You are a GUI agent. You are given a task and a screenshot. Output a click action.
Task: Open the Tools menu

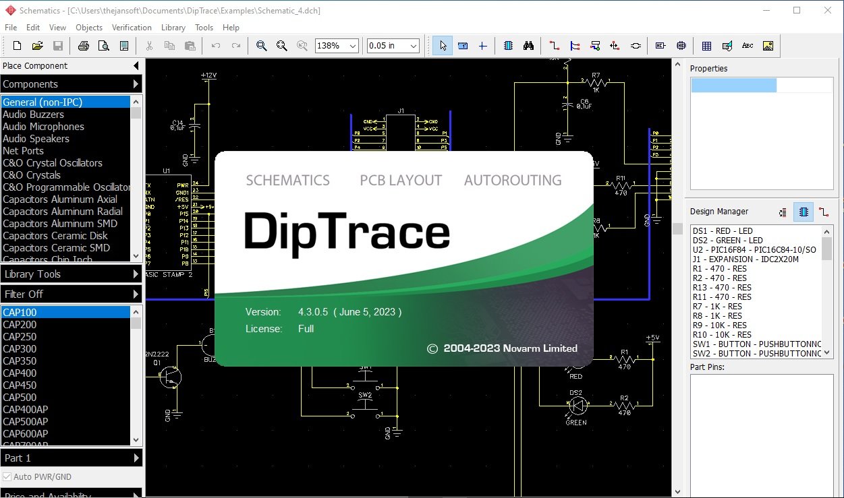pos(204,28)
